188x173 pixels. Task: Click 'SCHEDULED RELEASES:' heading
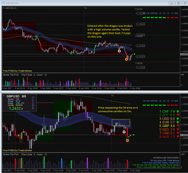(166, 158)
